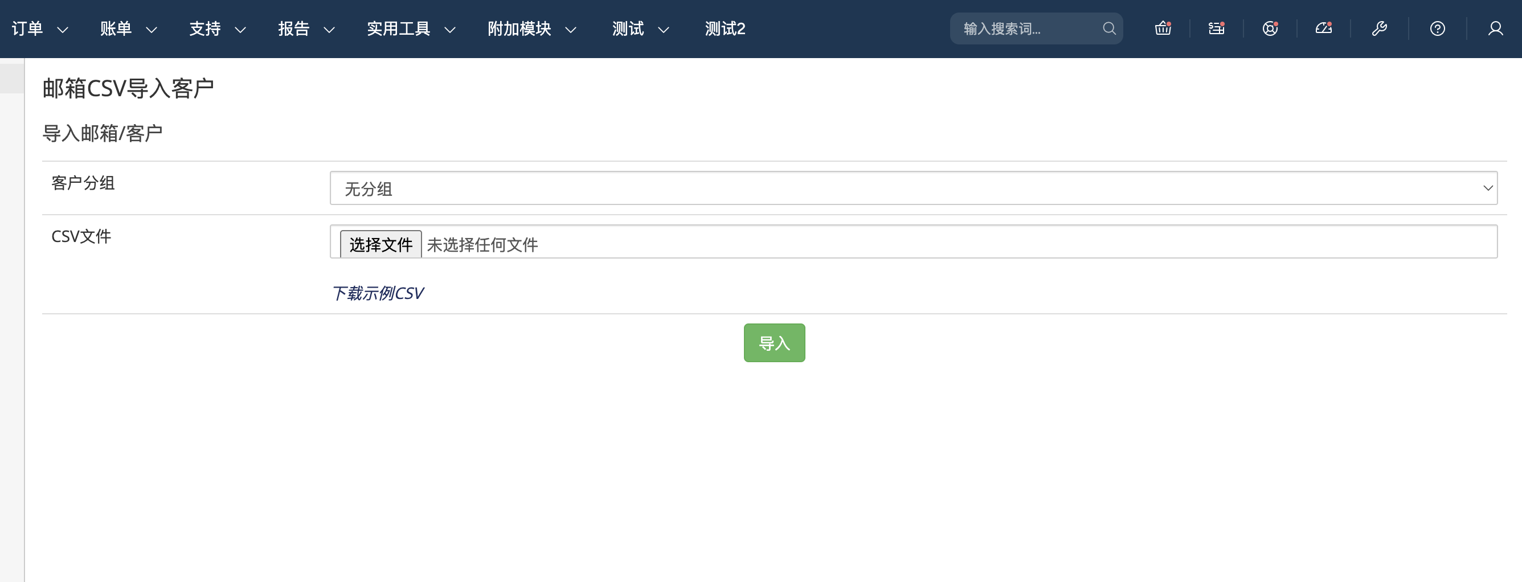This screenshot has width=1522, height=582.
Task: Expand the 支持 menu
Action: pyautogui.click(x=217, y=28)
